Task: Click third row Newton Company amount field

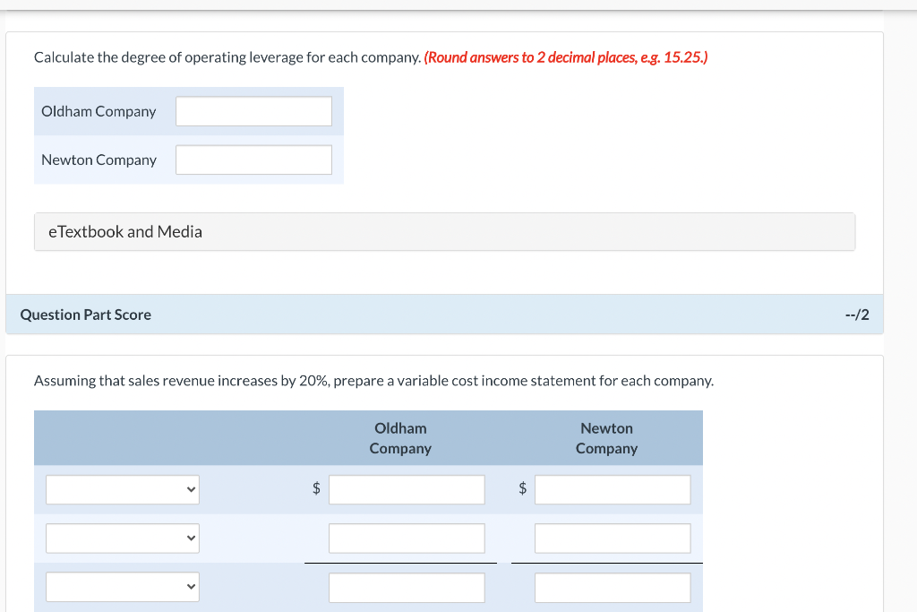Action: click(613, 588)
